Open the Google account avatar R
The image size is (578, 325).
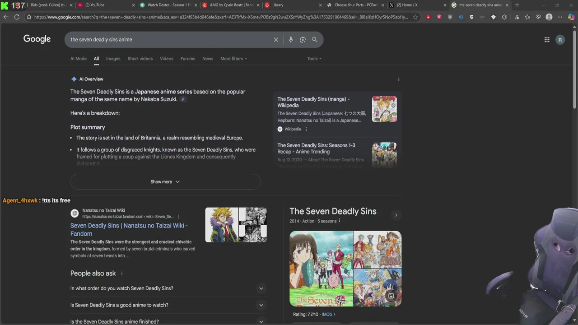[560, 40]
